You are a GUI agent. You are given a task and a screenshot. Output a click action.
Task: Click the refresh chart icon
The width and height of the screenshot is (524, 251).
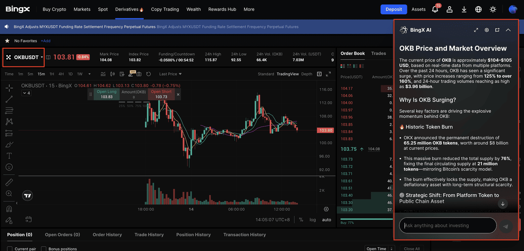(149, 74)
